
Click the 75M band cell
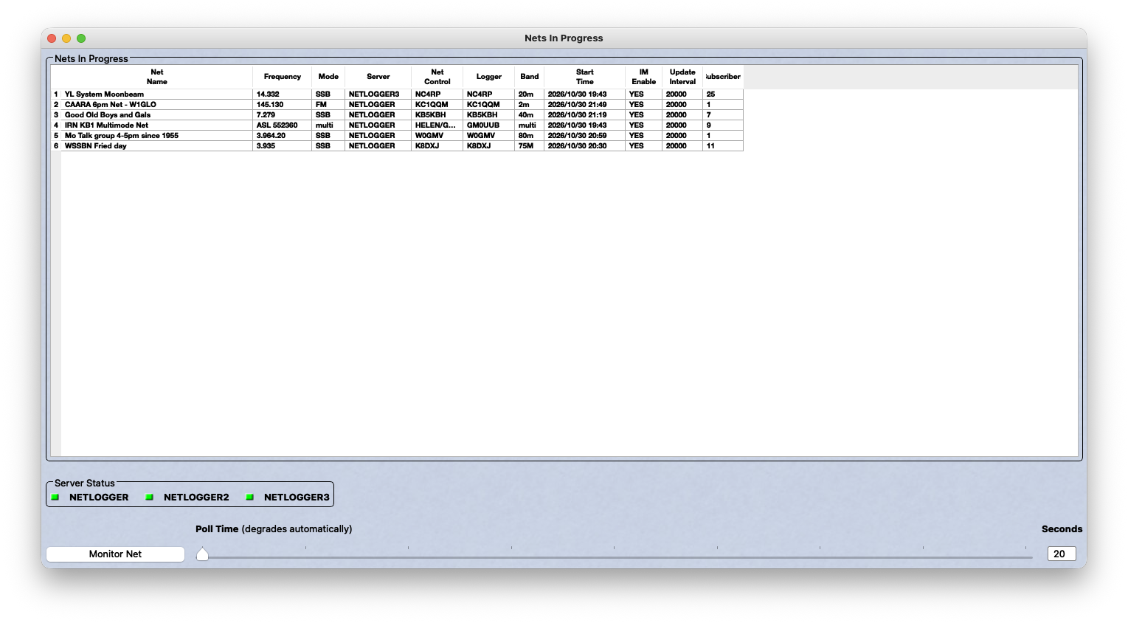tap(530, 146)
